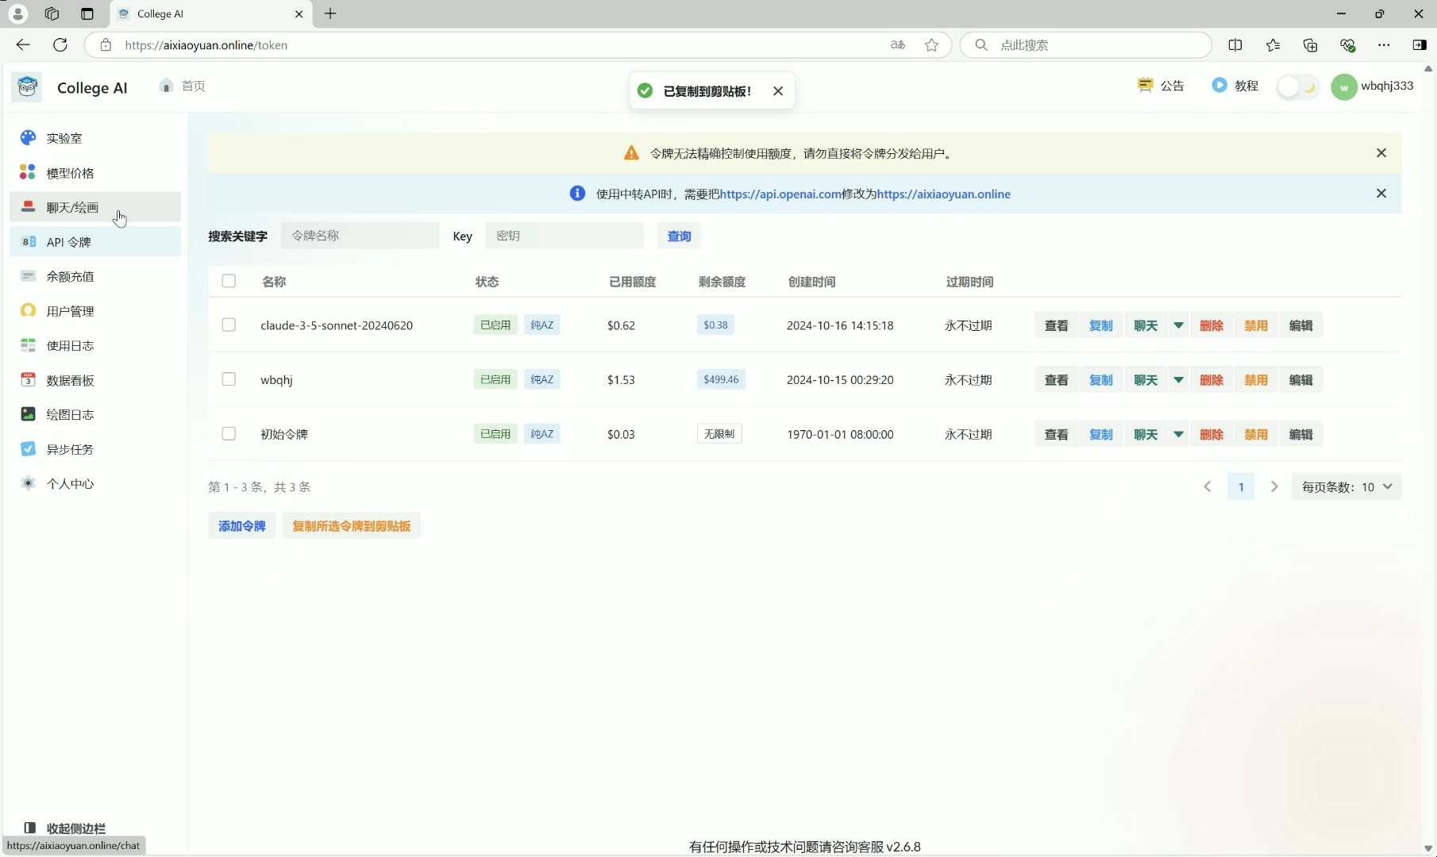Select 模型价格 from the sidebar
This screenshot has width=1437, height=857.
71,172
